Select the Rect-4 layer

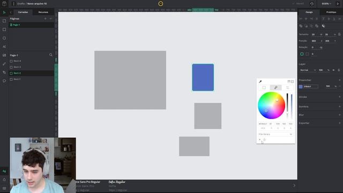coord(31,61)
